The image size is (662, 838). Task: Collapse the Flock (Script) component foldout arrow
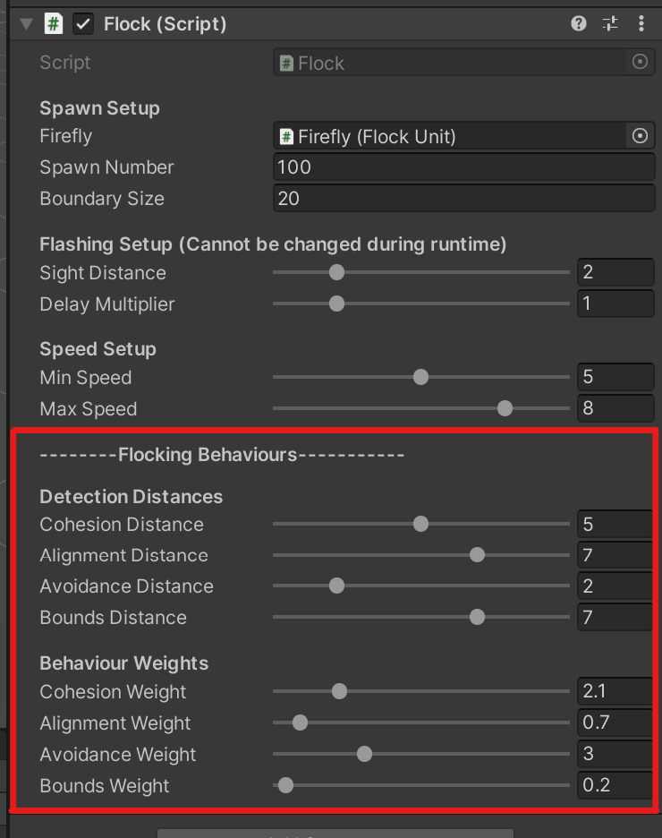[27, 24]
